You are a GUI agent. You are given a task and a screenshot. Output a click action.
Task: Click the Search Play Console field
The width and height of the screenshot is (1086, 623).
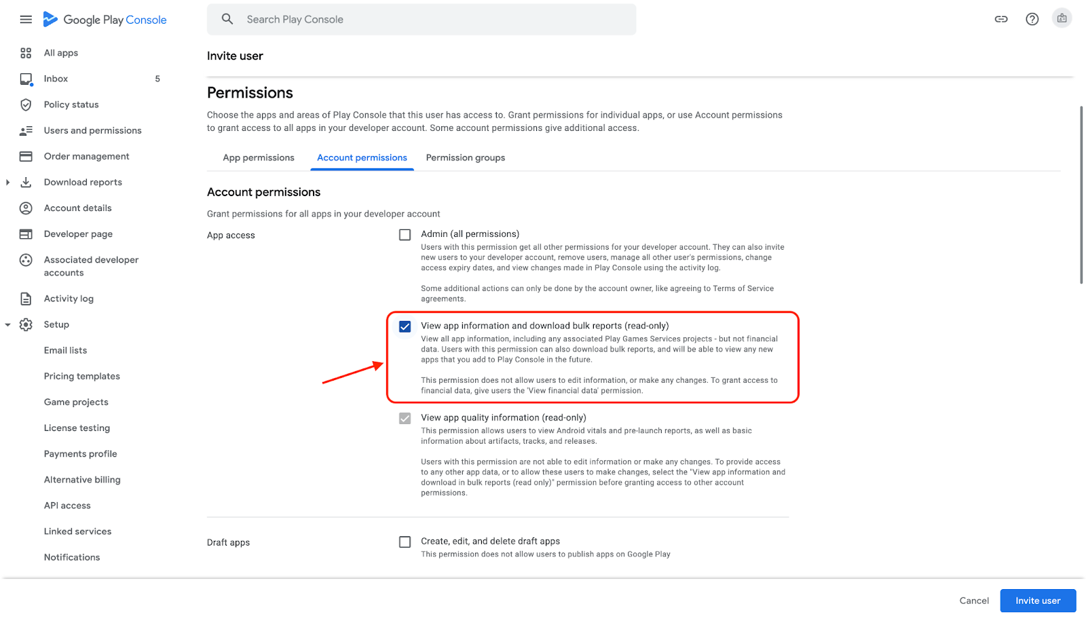tap(421, 20)
